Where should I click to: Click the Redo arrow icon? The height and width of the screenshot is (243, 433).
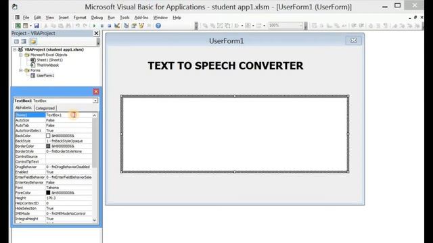pyautogui.click(x=85, y=26)
